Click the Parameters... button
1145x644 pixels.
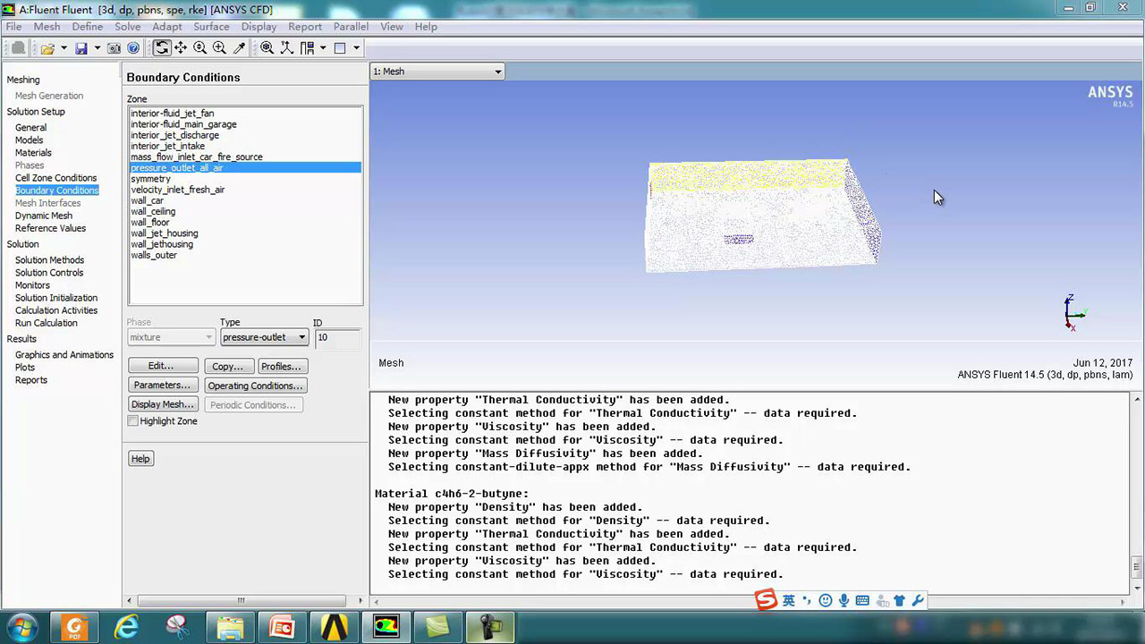click(x=162, y=386)
